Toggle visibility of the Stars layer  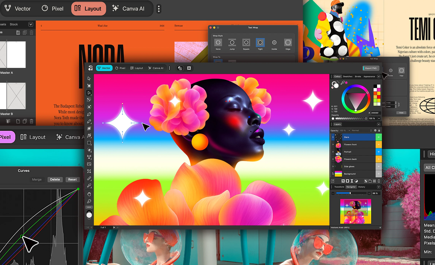click(x=379, y=137)
